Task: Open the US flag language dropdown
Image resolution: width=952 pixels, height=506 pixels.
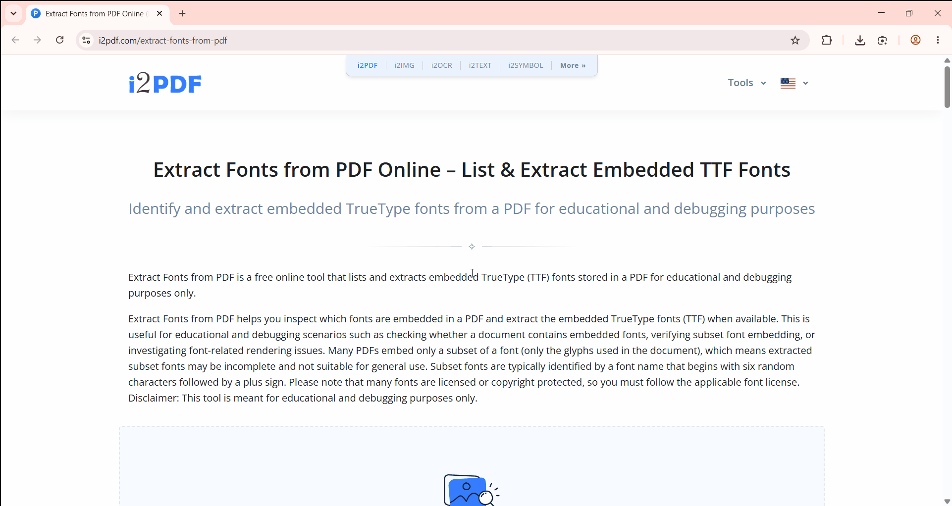Action: coord(794,83)
